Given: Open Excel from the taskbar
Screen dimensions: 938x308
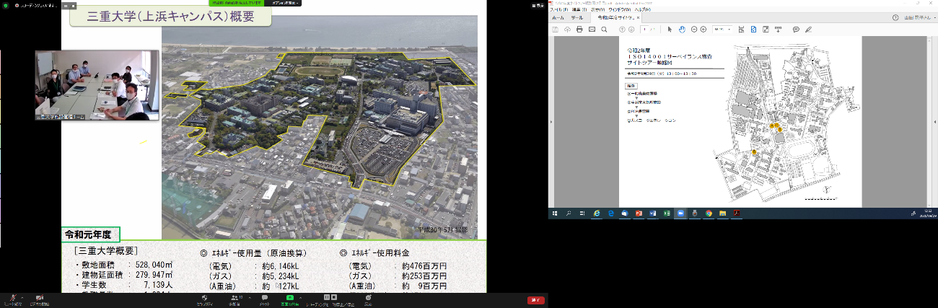Looking at the screenshot, I should 667,214.
